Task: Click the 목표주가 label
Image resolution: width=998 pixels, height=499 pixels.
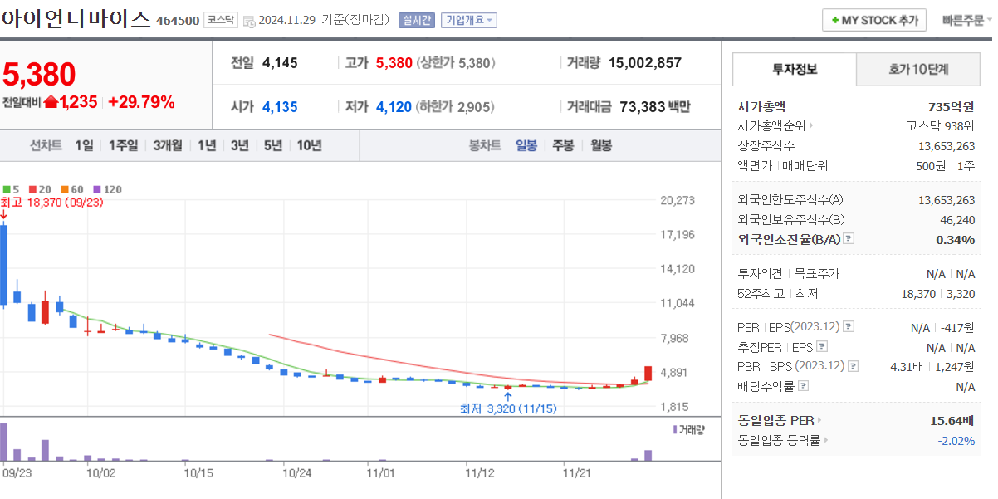Action: tap(816, 273)
